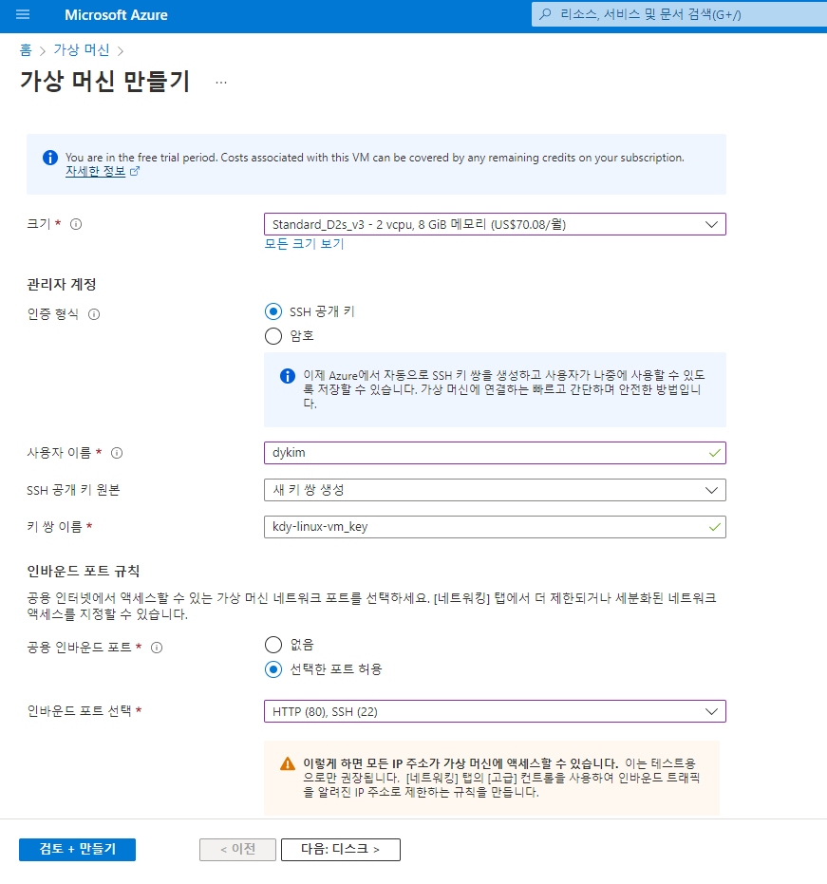Viewport: 827px width, 884px height.
Task: Open the hamburger portal menu
Action: pos(23,14)
